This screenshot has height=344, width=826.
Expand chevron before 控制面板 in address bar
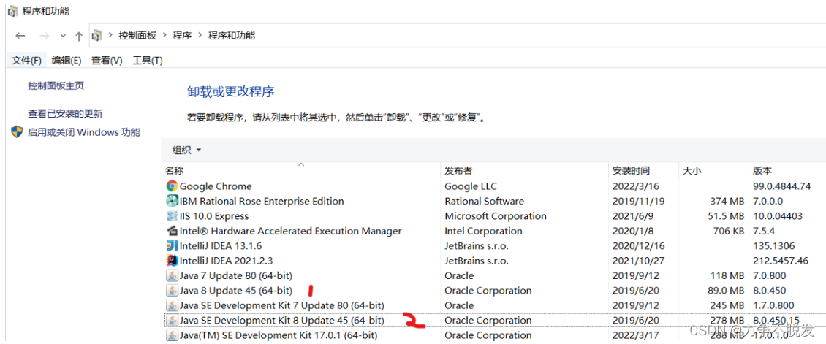(111, 36)
